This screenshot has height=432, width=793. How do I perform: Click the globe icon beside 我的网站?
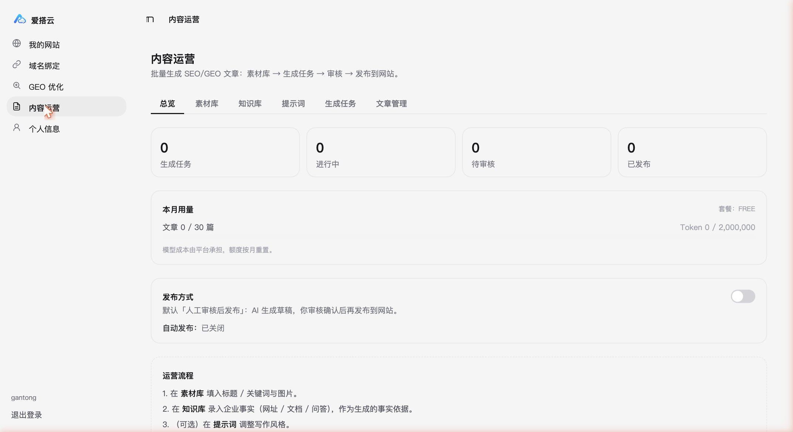(17, 44)
